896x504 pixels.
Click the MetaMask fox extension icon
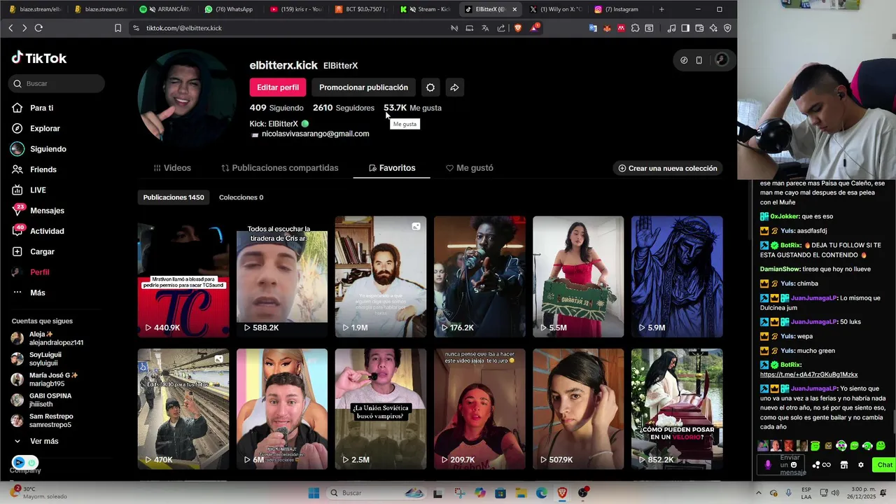(x=607, y=28)
